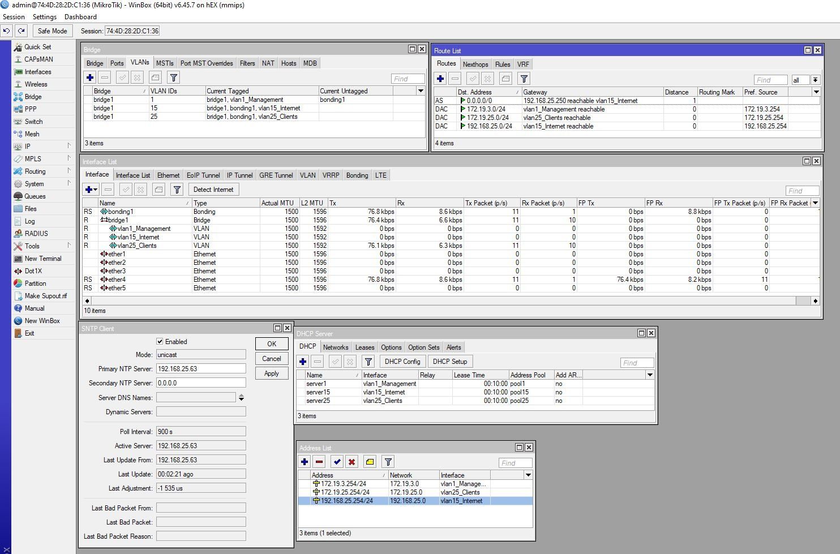
Task: Switch to Nexthops tab in Route List
Action: pyautogui.click(x=475, y=65)
